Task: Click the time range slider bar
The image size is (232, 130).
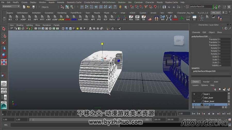Action: tap(90, 119)
